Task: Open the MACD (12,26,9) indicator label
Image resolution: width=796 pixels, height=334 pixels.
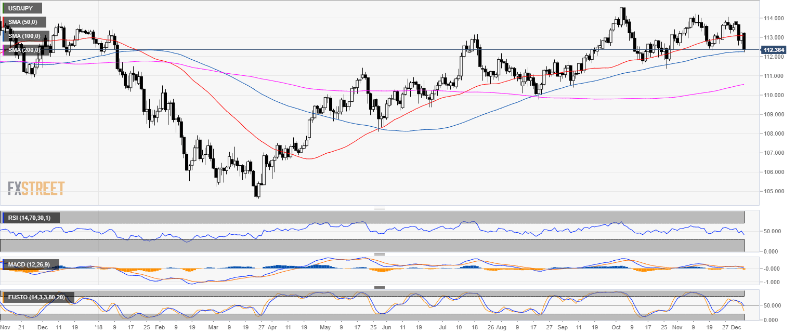Action: point(29,265)
